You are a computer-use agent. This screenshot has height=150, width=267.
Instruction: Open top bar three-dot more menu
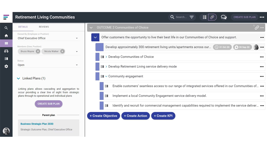point(262,17)
